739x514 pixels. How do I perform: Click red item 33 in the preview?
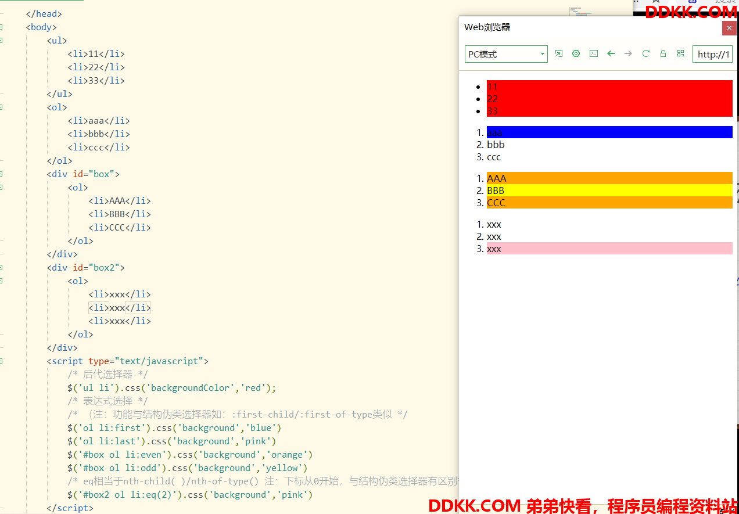[609, 111]
